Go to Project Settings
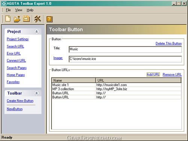The image size is (188, 141). click(x=18, y=39)
